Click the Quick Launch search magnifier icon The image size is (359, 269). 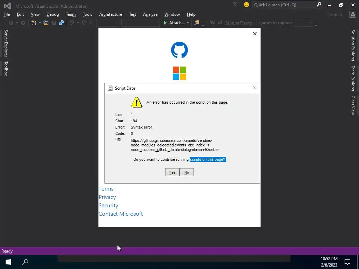click(x=318, y=5)
